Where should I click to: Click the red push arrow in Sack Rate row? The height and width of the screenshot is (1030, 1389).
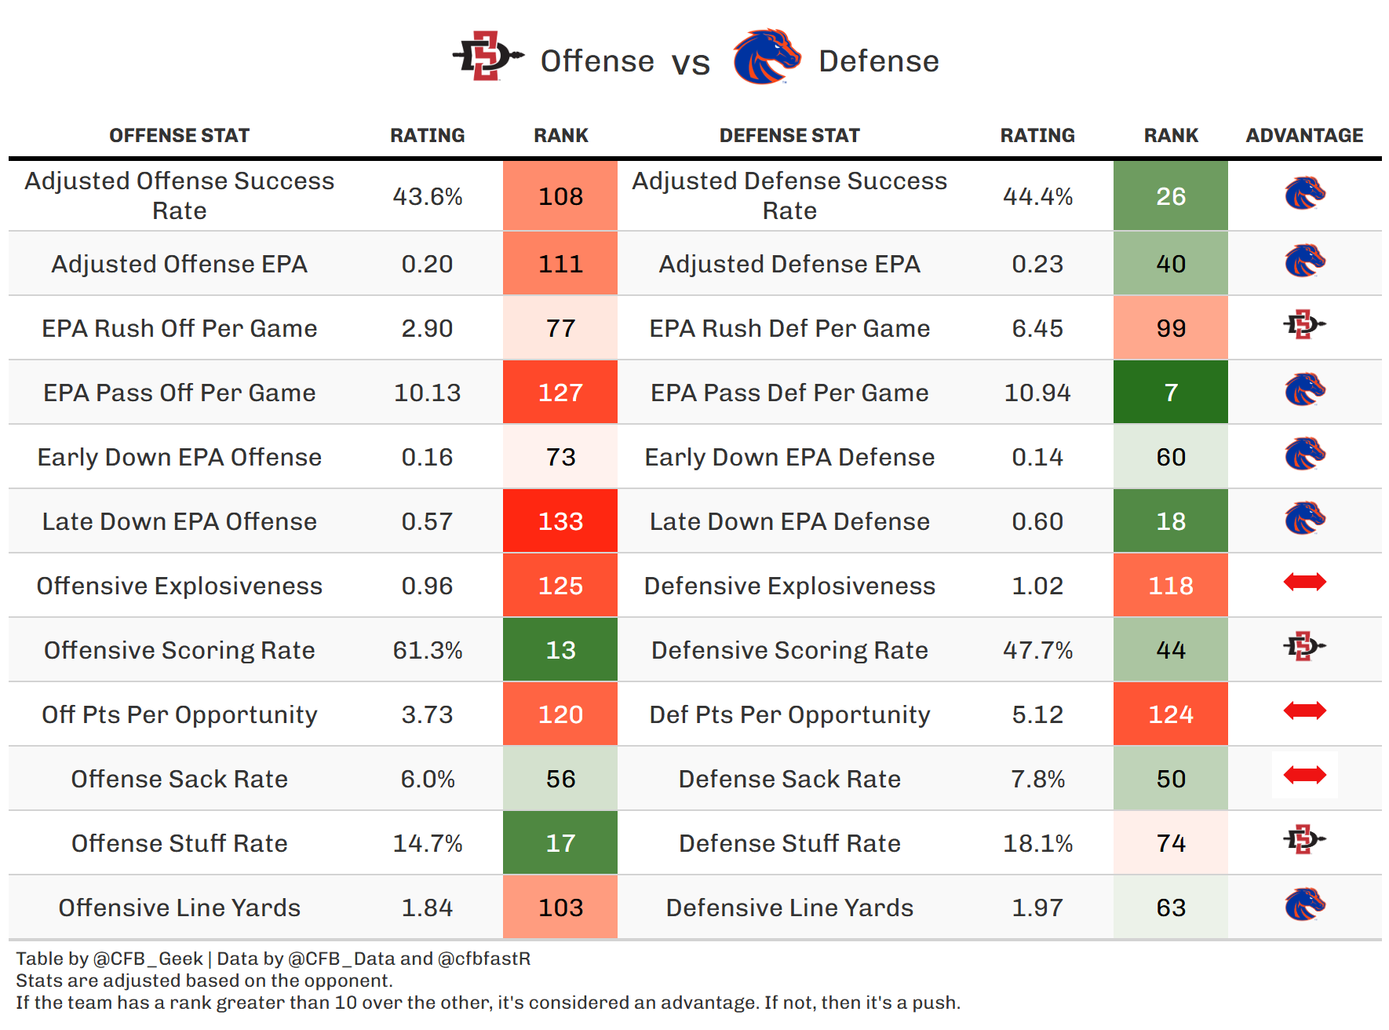[1304, 776]
